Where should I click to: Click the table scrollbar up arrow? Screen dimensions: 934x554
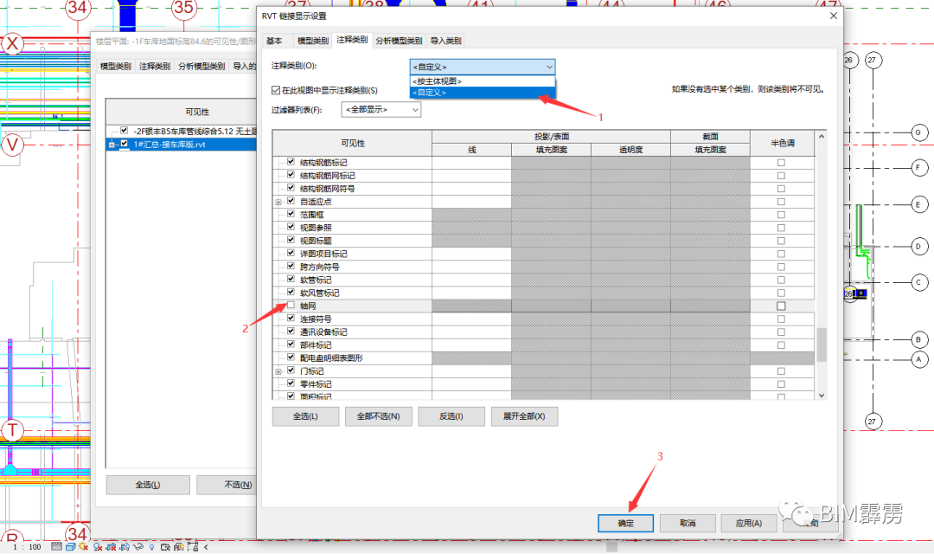[x=822, y=137]
